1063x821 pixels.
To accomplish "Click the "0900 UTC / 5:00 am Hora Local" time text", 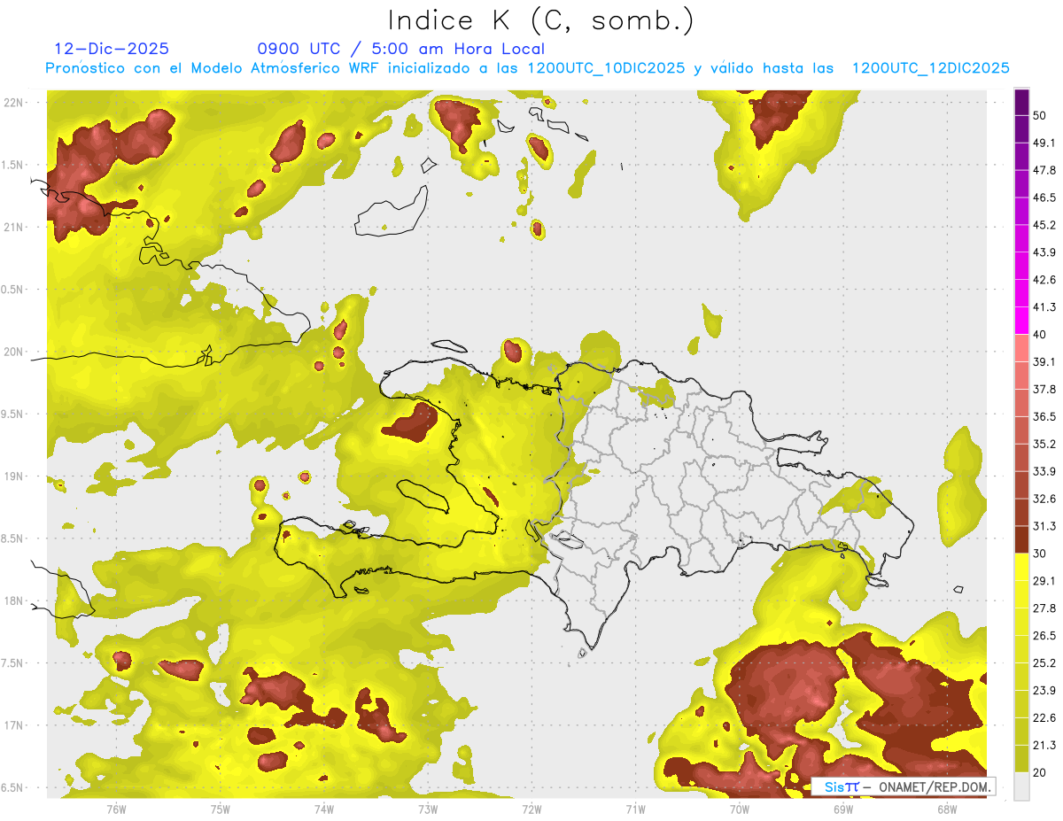I will (x=400, y=49).
